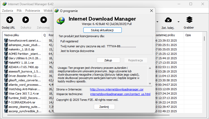
Task: Select file name makemkv_1.18.0.zip
Action: coord(21,49)
